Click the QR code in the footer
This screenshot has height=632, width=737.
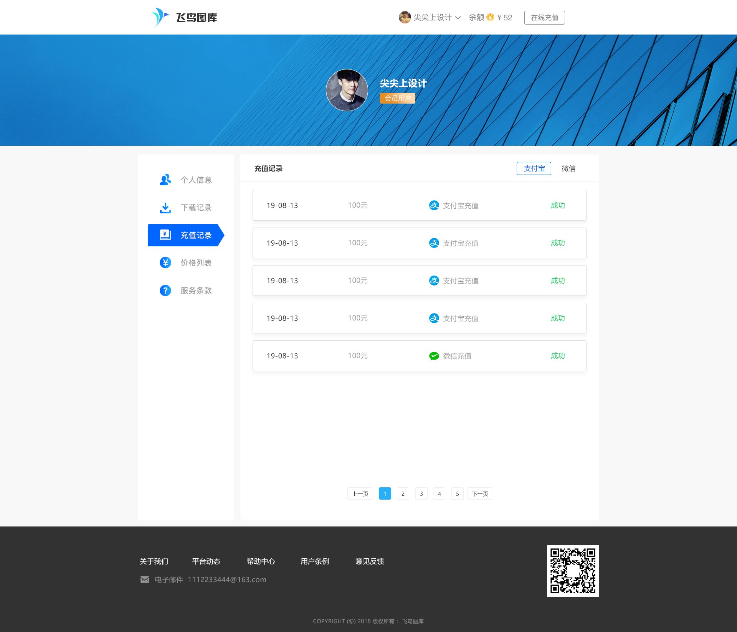pyautogui.click(x=573, y=571)
